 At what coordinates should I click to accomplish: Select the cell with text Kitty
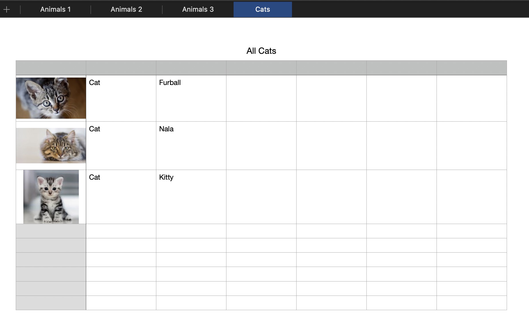click(x=191, y=197)
